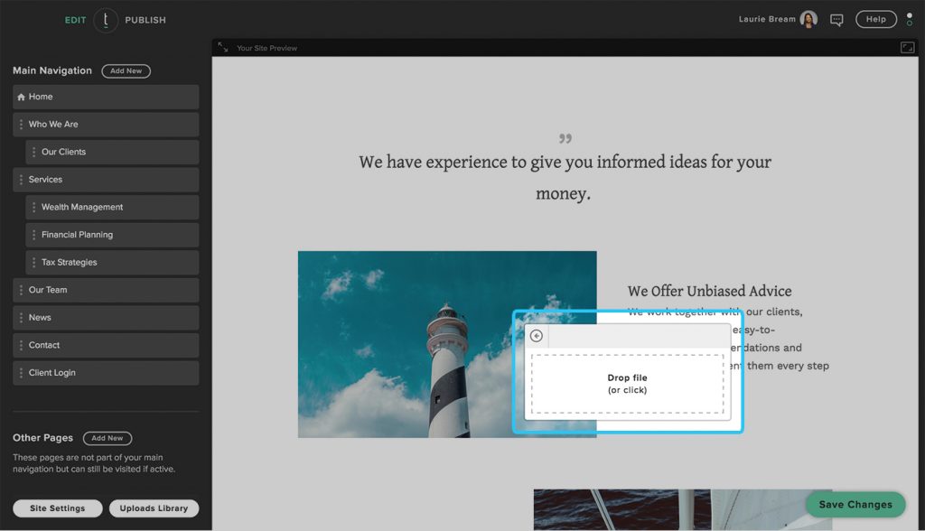Viewport: 925px width, 531px height.
Task: Click the Drop file upload area
Action: tap(627, 384)
